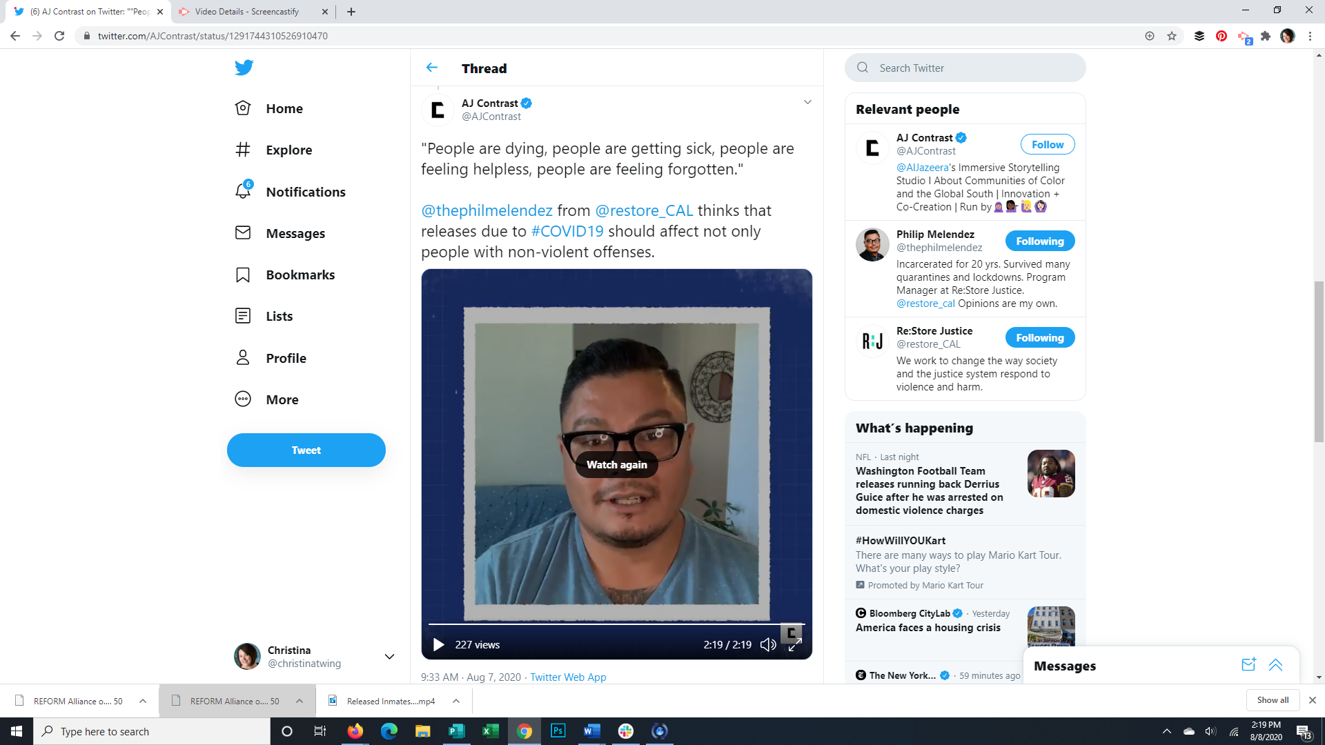
Task: Compose a new message from the Messages drawer
Action: [1248, 665]
